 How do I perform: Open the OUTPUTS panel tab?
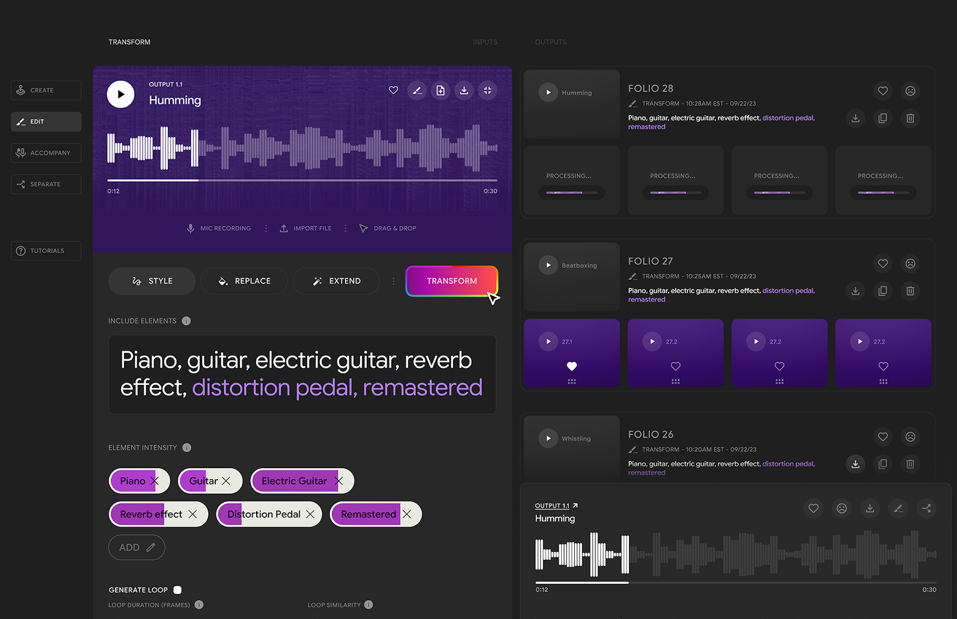[x=551, y=41]
